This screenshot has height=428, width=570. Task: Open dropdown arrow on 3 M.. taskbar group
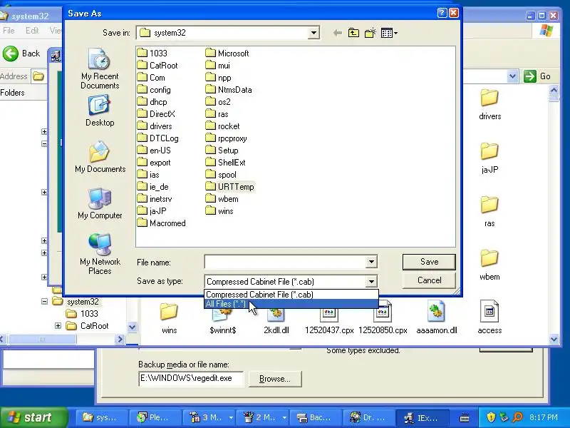coord(231,417)
